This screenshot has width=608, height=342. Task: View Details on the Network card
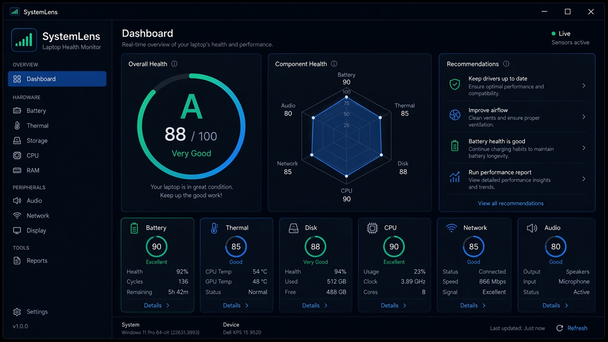pos(474,305)
